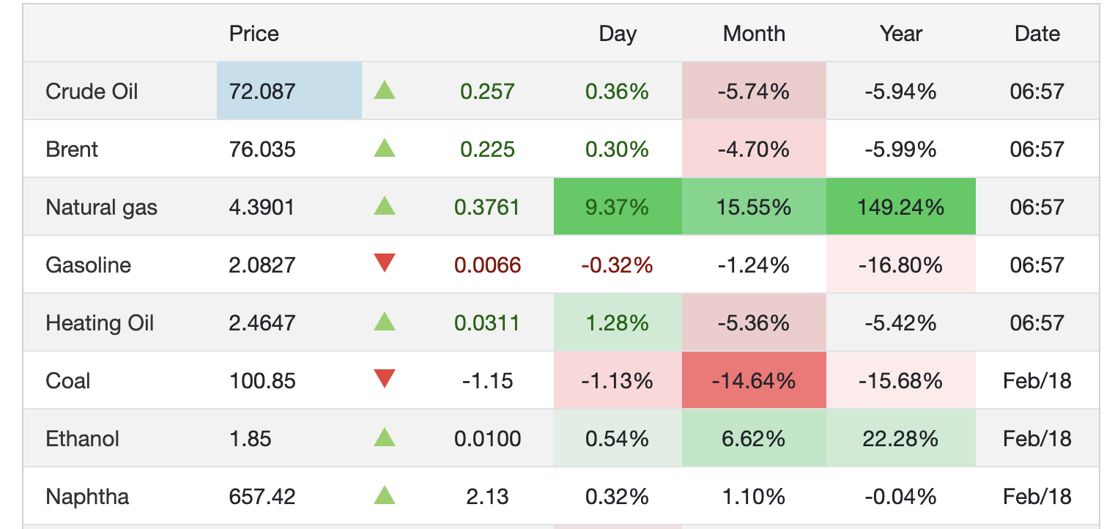Image resolution: width=1115 pixels, height=529 pixels.
Task: Select Coal price 100.85
Action: pos(262,380)
